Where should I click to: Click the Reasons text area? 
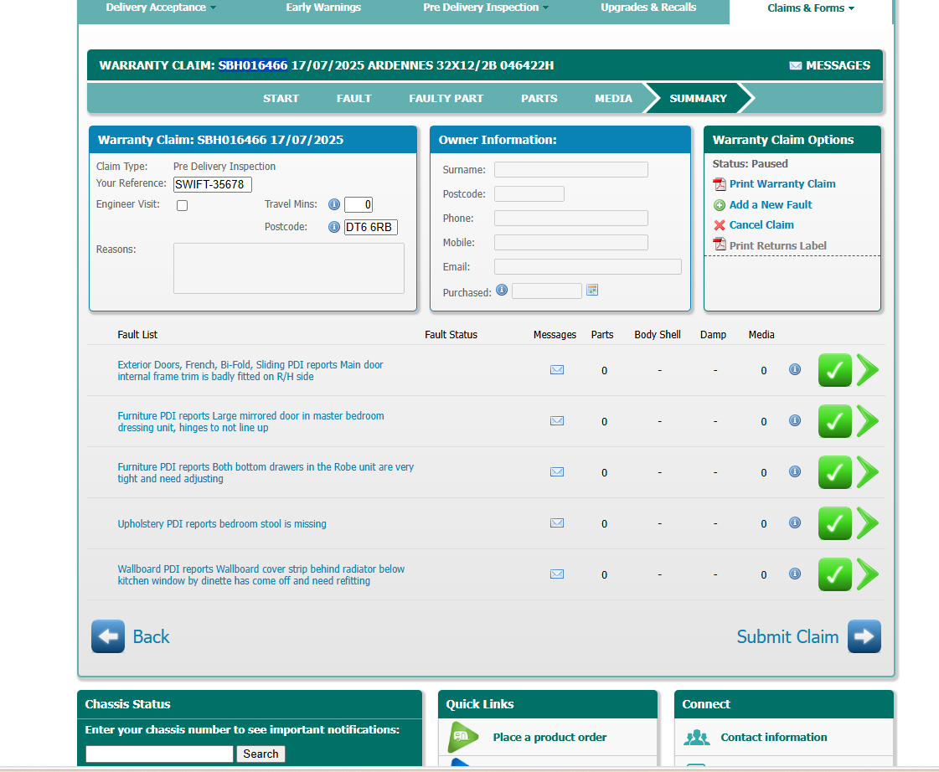point(288,268)
